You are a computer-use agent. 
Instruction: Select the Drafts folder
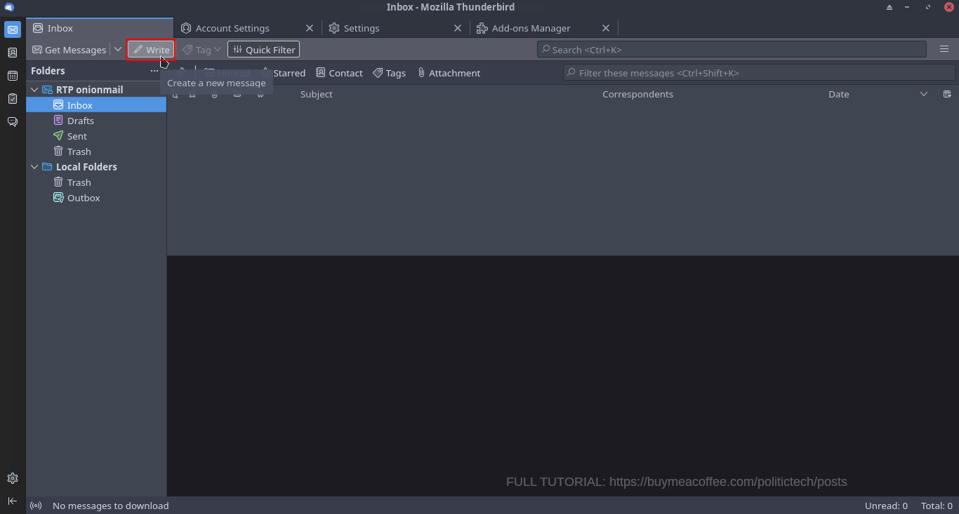coord(96,121)
